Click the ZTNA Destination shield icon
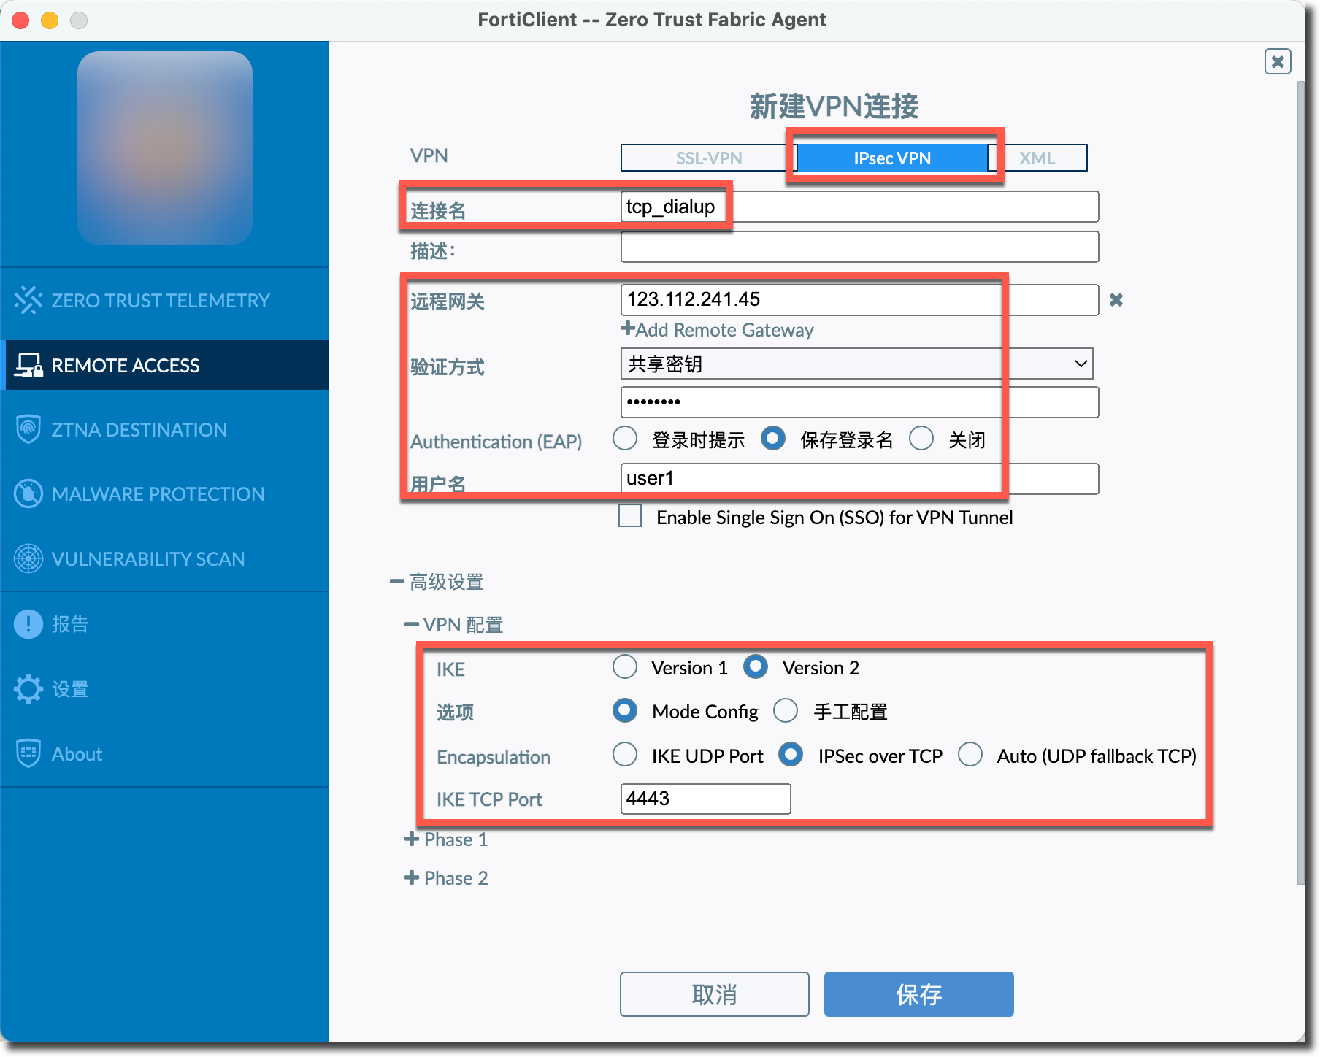The width and height of the screenshot is (1320, 1057). tap(28, 429)
